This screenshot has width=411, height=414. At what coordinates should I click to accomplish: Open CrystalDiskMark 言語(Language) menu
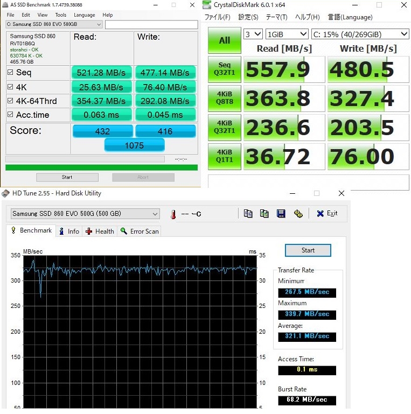[x=350, y=17]
